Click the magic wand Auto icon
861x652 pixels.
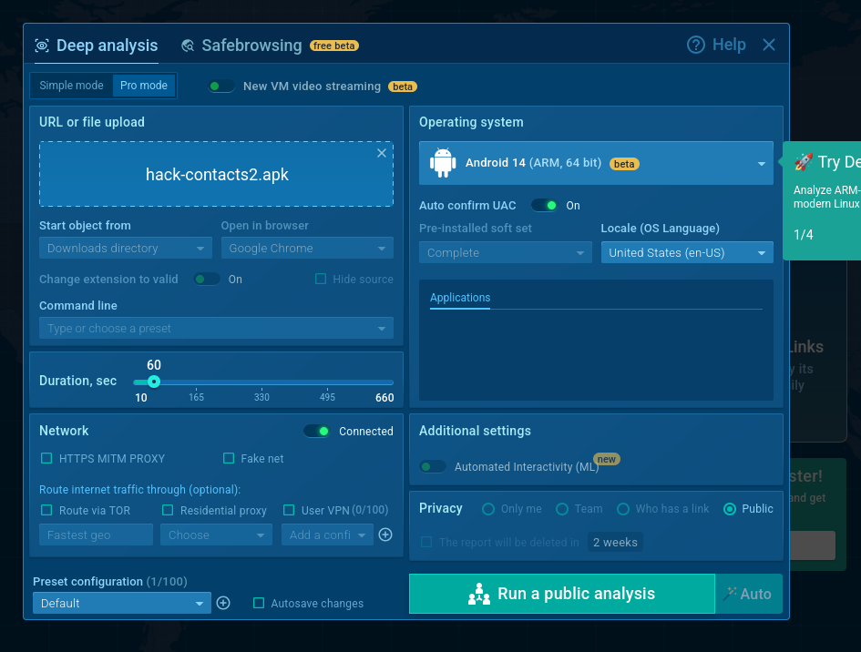(x=730, y=594)
